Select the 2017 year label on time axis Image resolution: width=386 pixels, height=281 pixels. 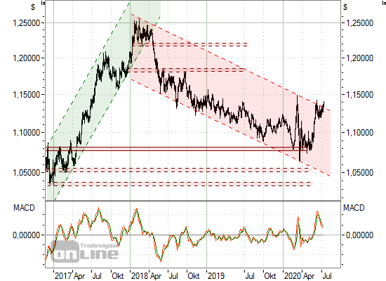click(x=63, y=276)
